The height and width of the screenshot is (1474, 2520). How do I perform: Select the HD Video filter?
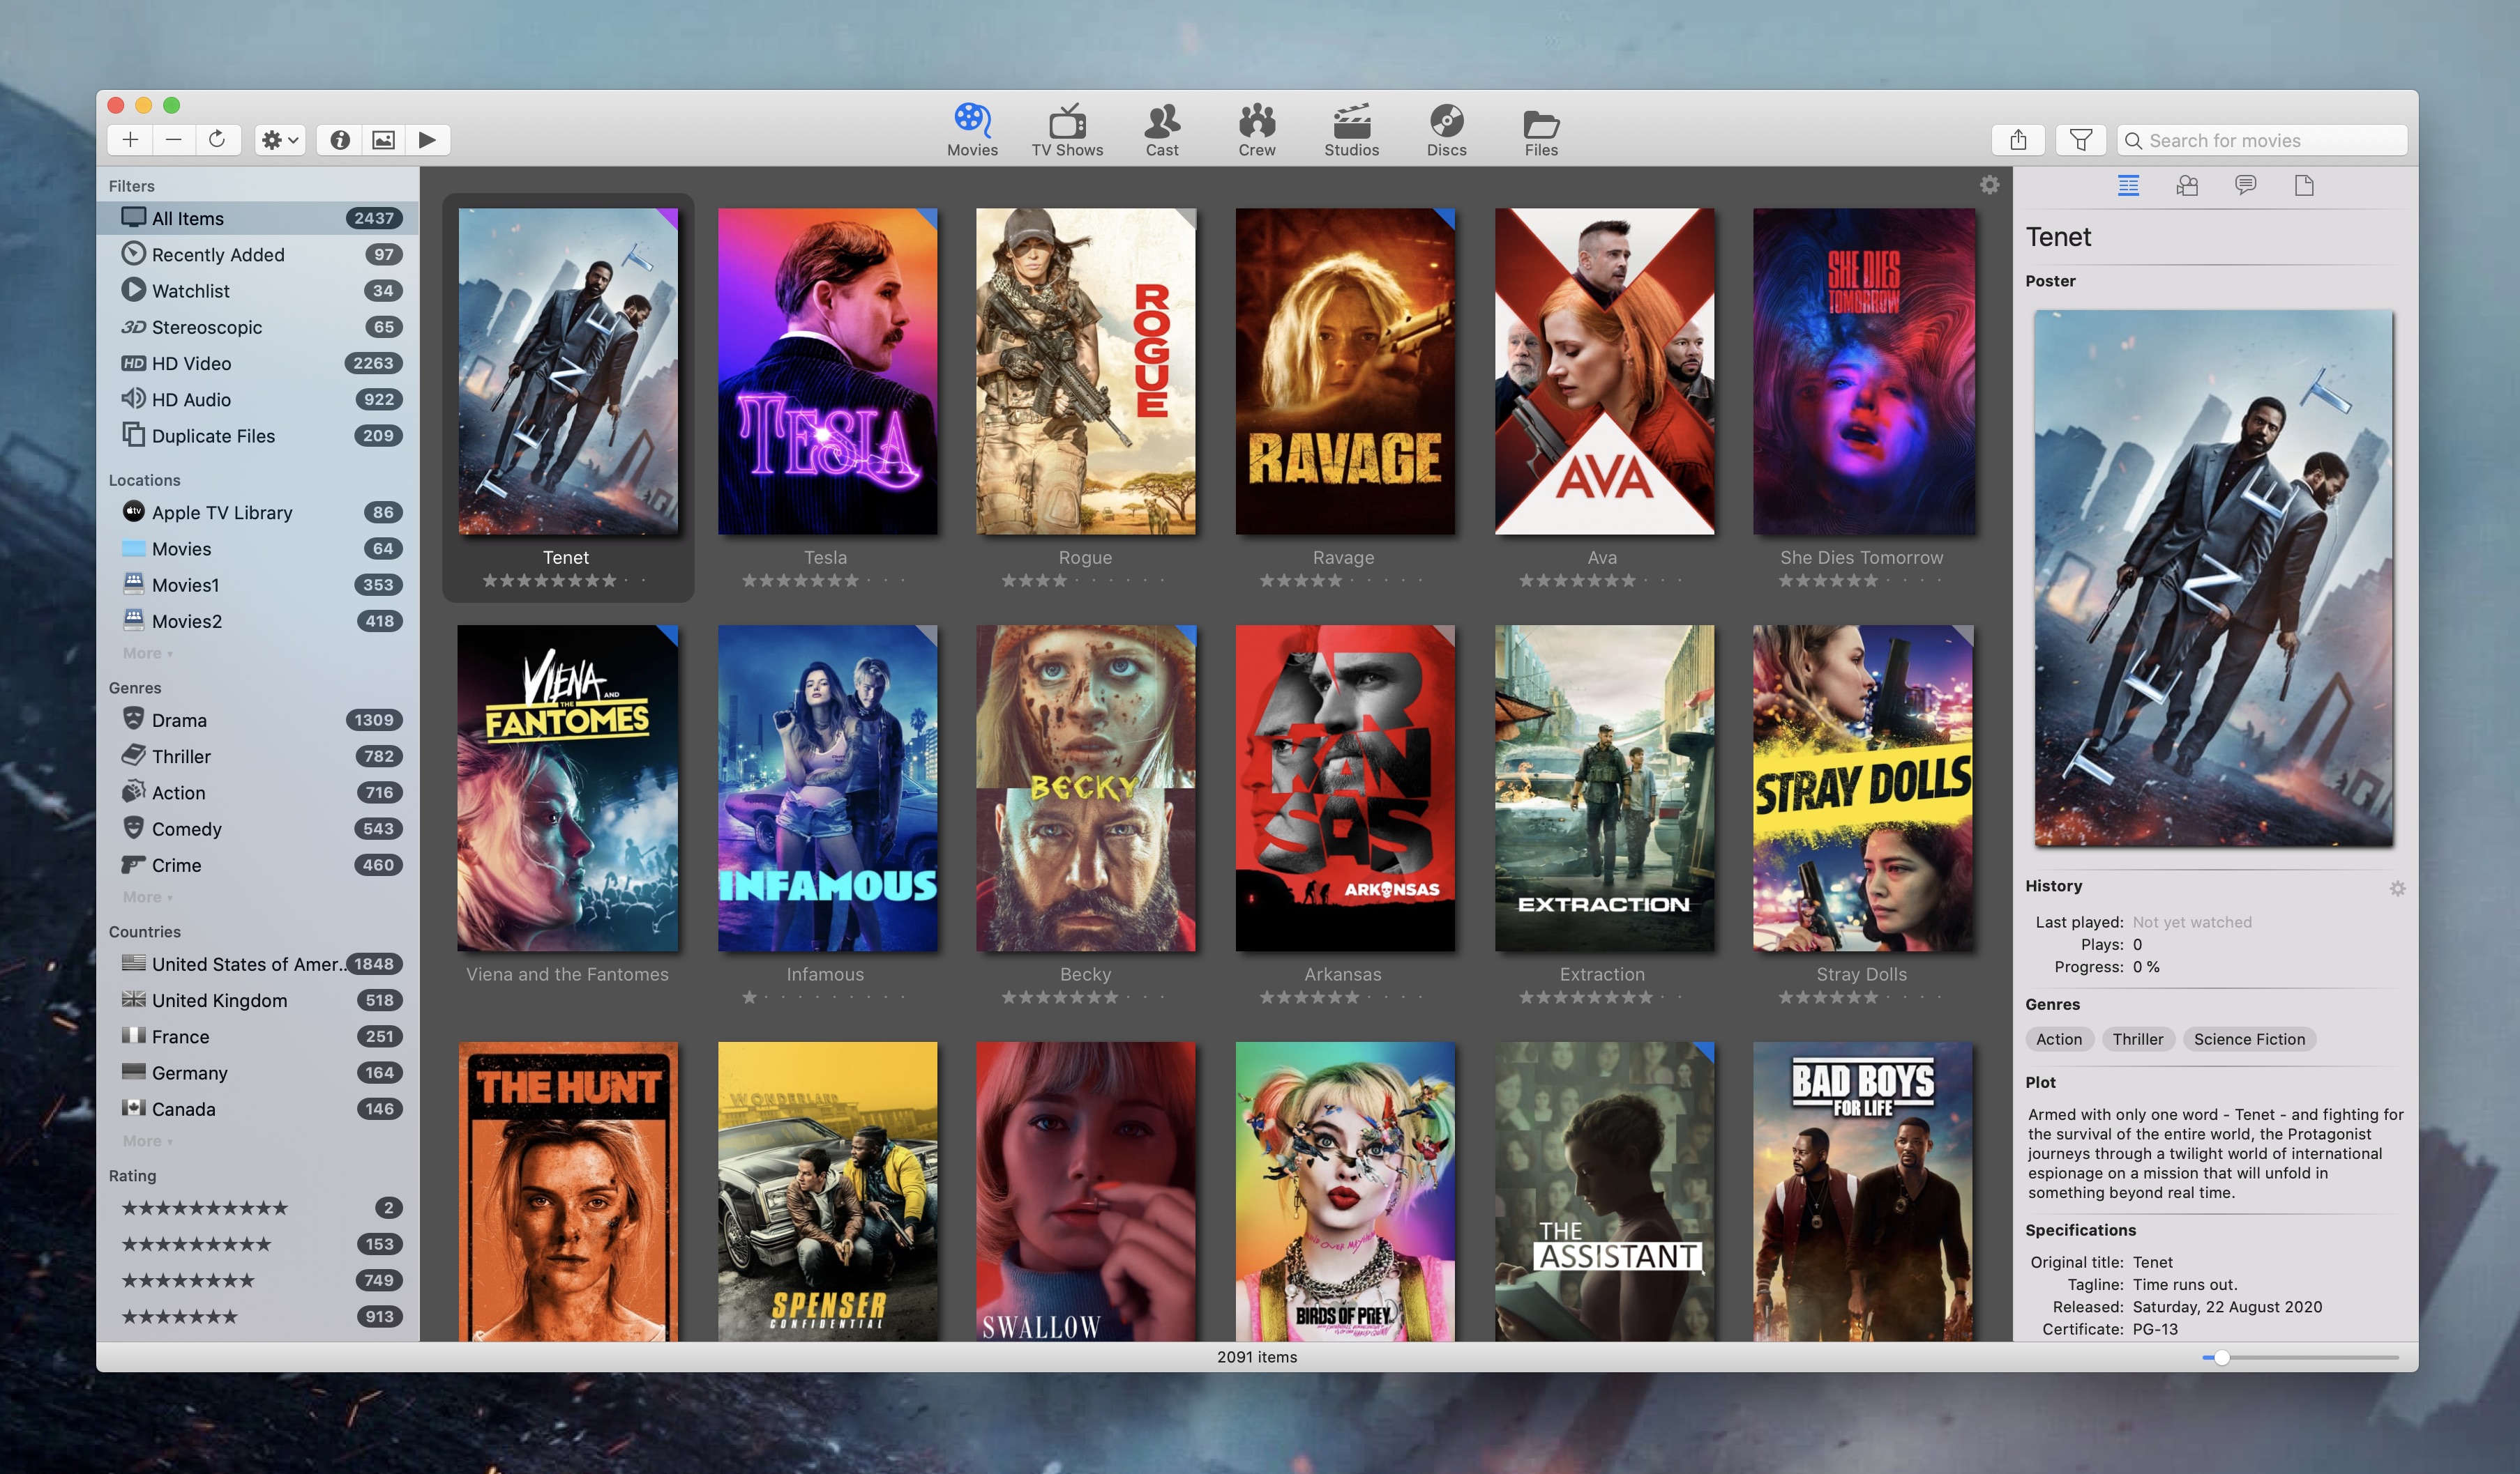(x=257, y=363)
